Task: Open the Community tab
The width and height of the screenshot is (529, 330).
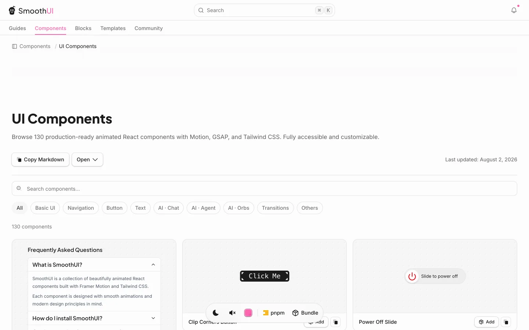Action: tap(148, 28)
